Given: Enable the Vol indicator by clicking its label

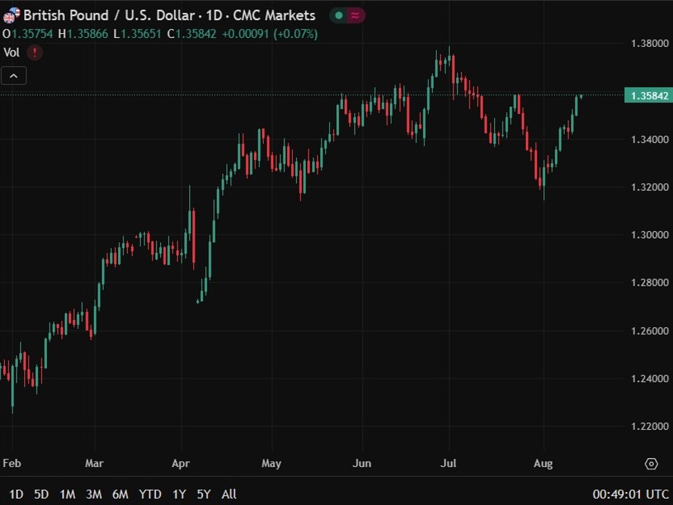Looking at the screenshot, I should (x=12, y=52).
